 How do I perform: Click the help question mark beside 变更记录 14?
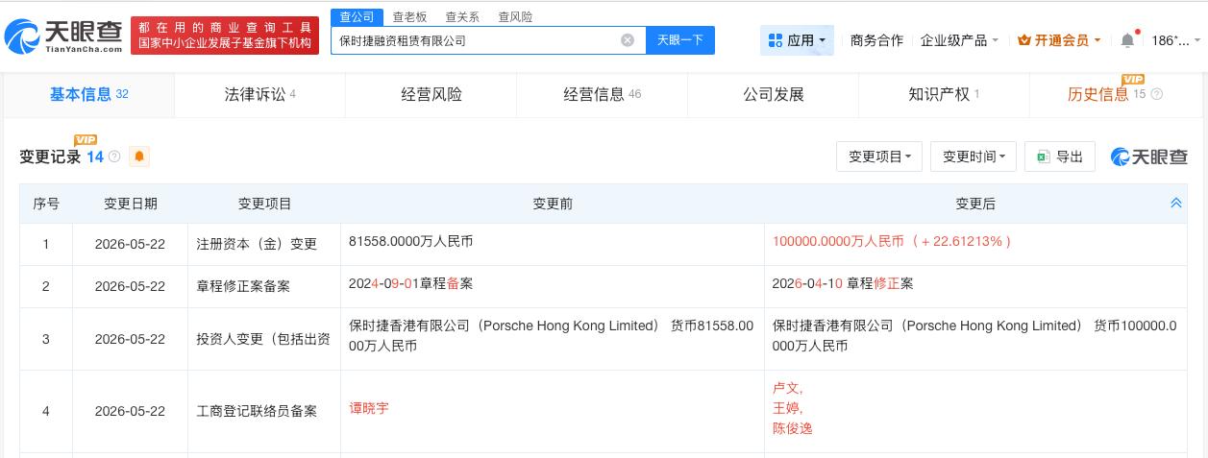coord(114,157)
